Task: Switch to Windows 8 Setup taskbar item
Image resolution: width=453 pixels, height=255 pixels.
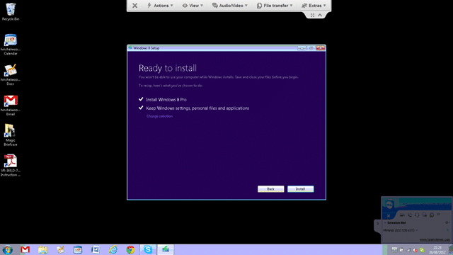Action: tap(166, 249)
